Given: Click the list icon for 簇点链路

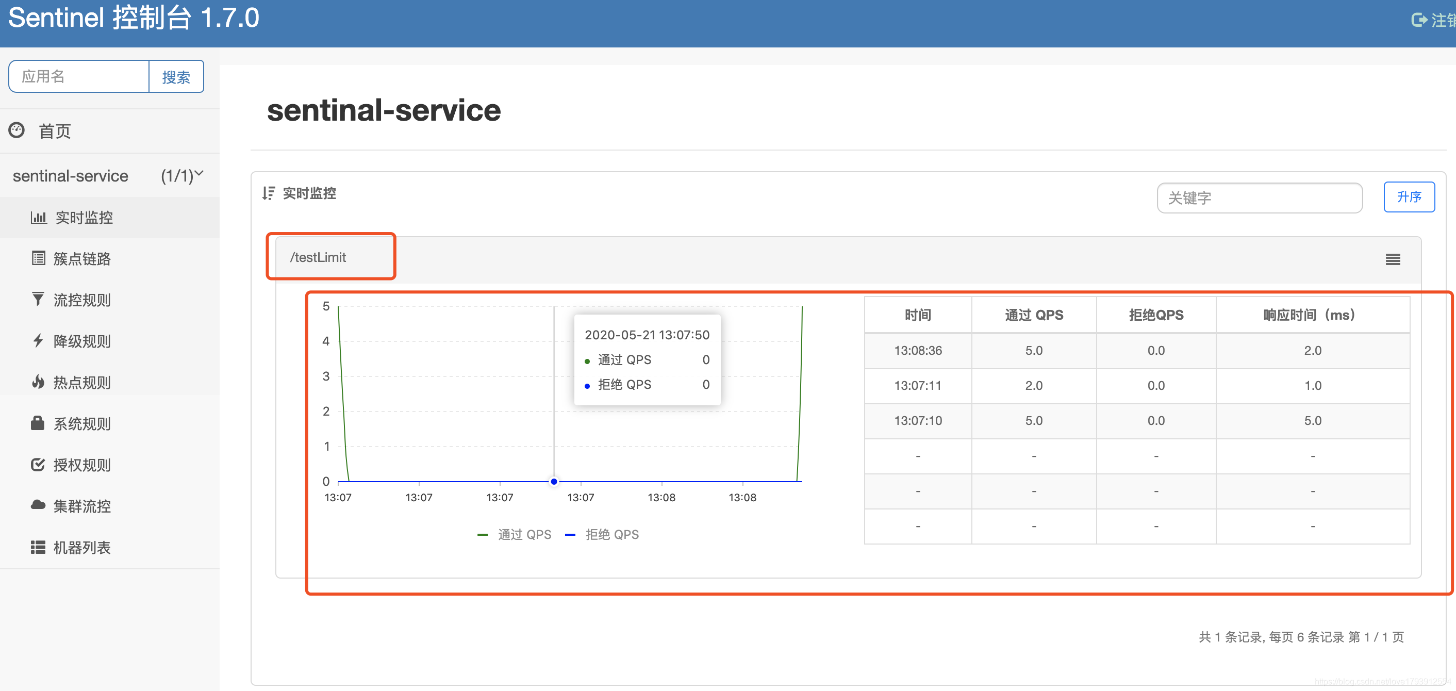Looking at the screenshot, I should point(39,258).
